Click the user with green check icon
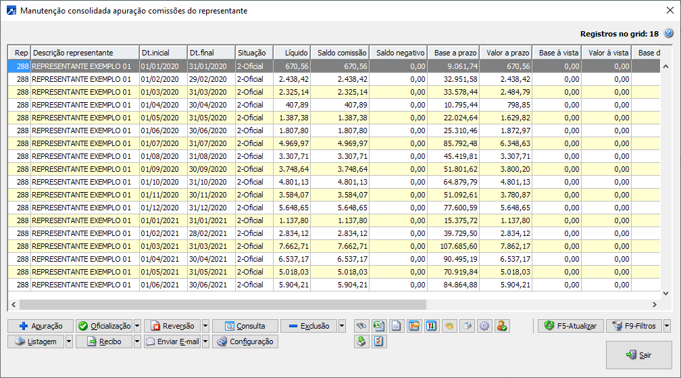This screenshot has height=378, width=681. click(x=502, y=326)
